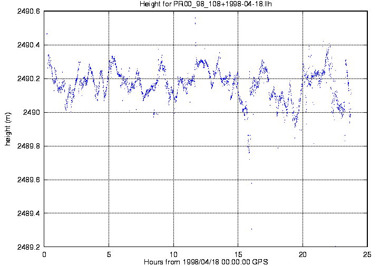Click the 'height (m)' y-axis label
Screen dimensions: 380x266
click(8, 129)
